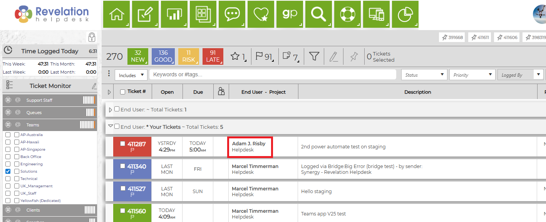
Task: Click the new ticket edit icon
Action: pos(145,14)
